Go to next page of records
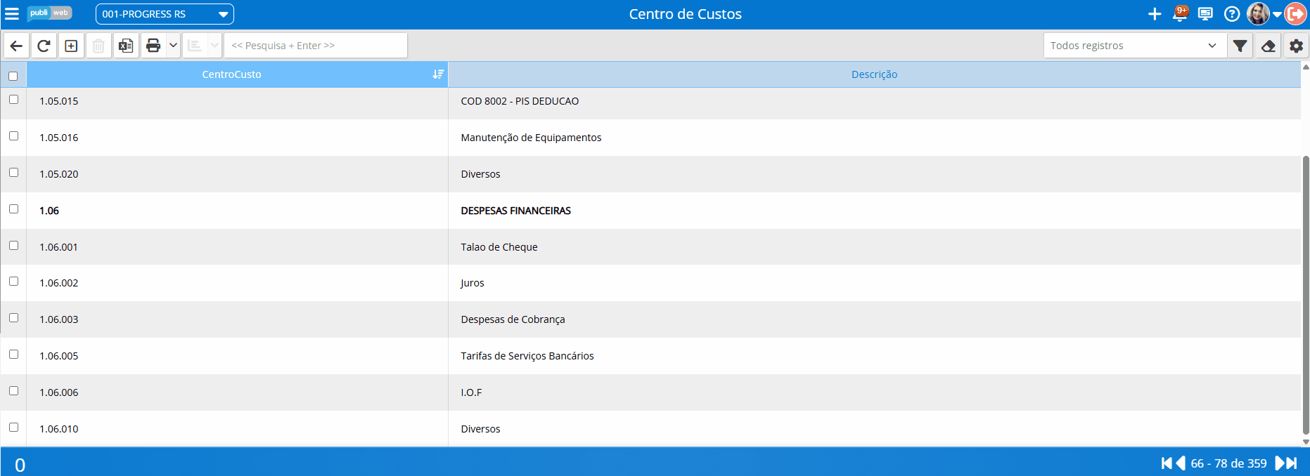 (x=1280, y=463)
